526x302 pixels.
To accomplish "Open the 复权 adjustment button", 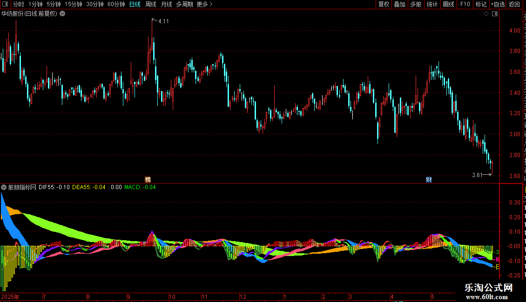I will point(384,4).
